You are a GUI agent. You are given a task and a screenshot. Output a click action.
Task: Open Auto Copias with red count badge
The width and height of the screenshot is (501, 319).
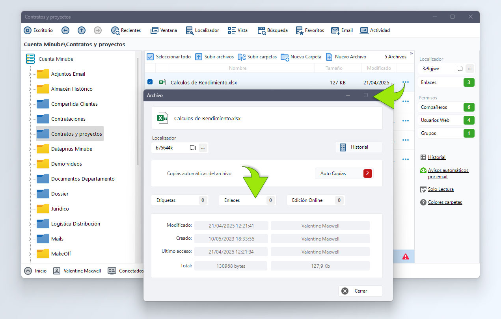pos(344,173)
